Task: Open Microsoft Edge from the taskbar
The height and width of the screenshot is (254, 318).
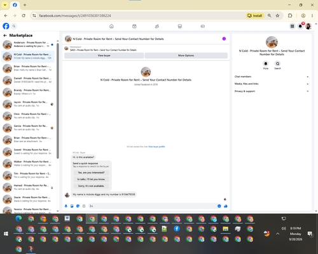Action: pyautogui.click(x=18, y=218)
